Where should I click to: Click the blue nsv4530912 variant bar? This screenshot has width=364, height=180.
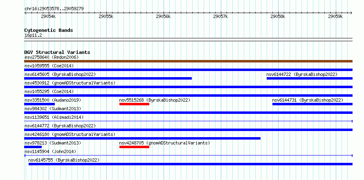(x=188, y=87)
